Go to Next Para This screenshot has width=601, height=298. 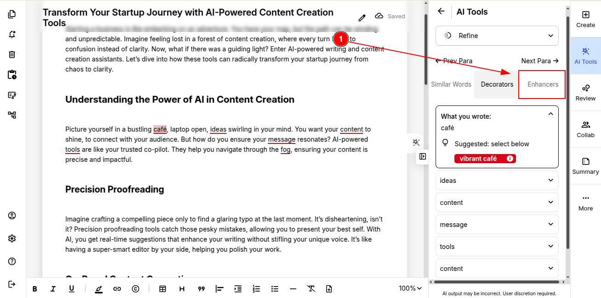[x=539, y=61]
